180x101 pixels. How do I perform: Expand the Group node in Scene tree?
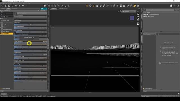click(x=147, y=15)
